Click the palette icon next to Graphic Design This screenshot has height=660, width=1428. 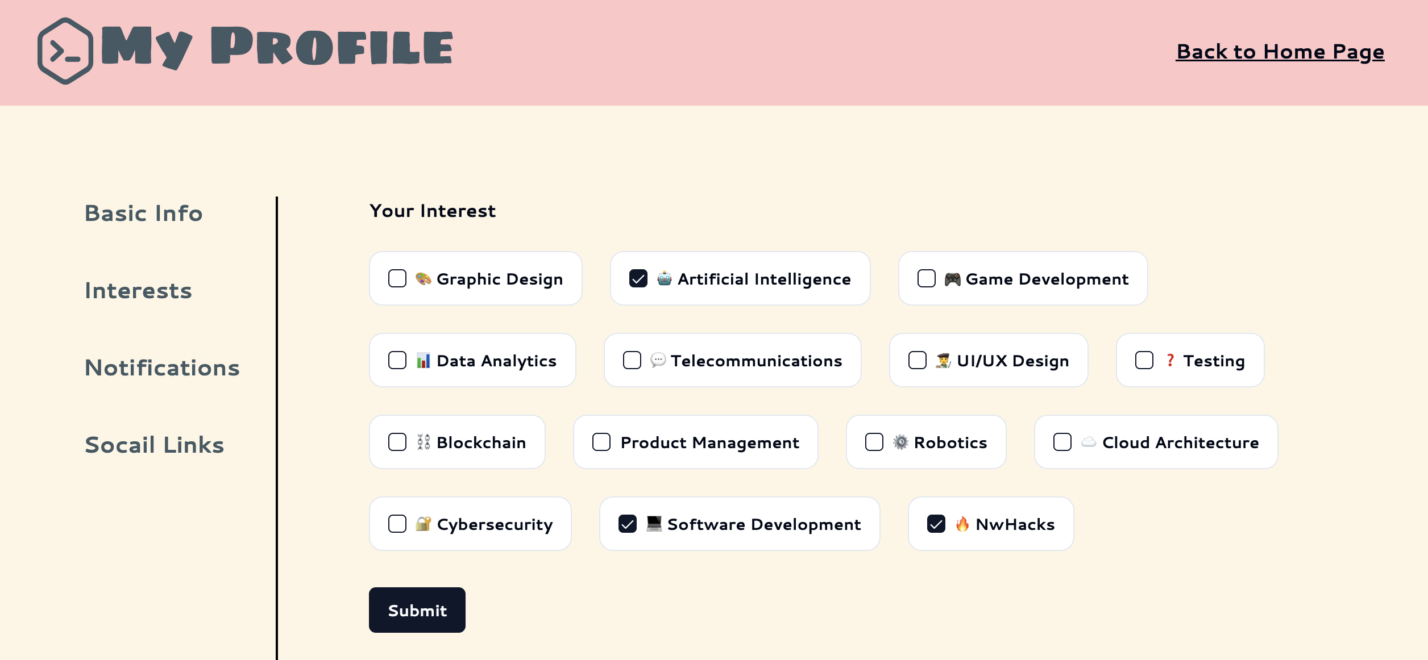tap(423, 278)
